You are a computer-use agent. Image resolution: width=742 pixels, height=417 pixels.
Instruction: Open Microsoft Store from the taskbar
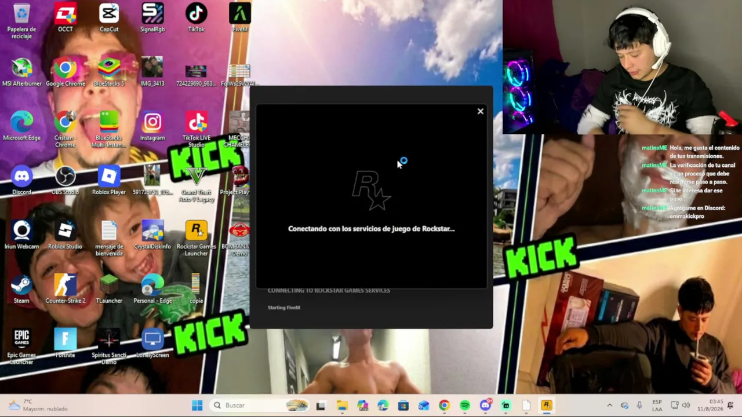[403, 405]
